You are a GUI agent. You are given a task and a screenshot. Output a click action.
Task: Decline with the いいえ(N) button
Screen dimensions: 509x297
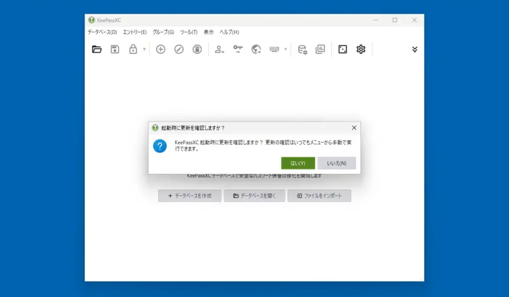tap(337, 163)
